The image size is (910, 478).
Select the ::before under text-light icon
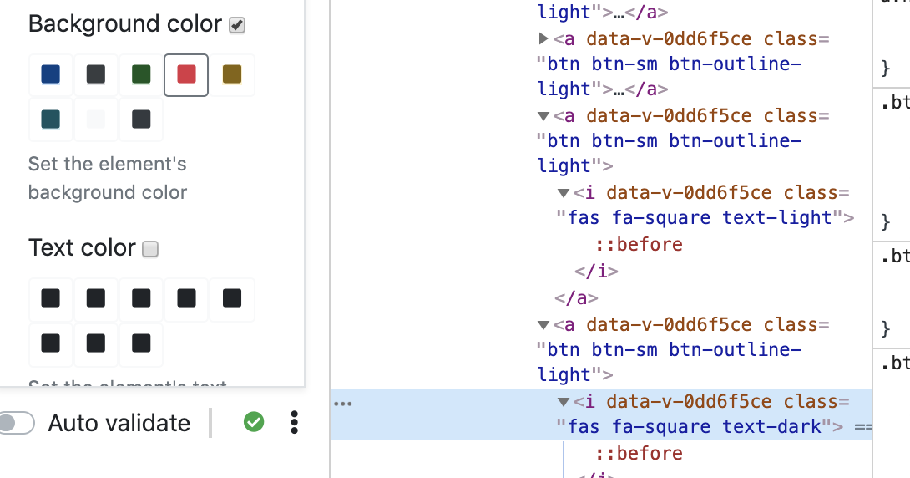click(639, 245)
